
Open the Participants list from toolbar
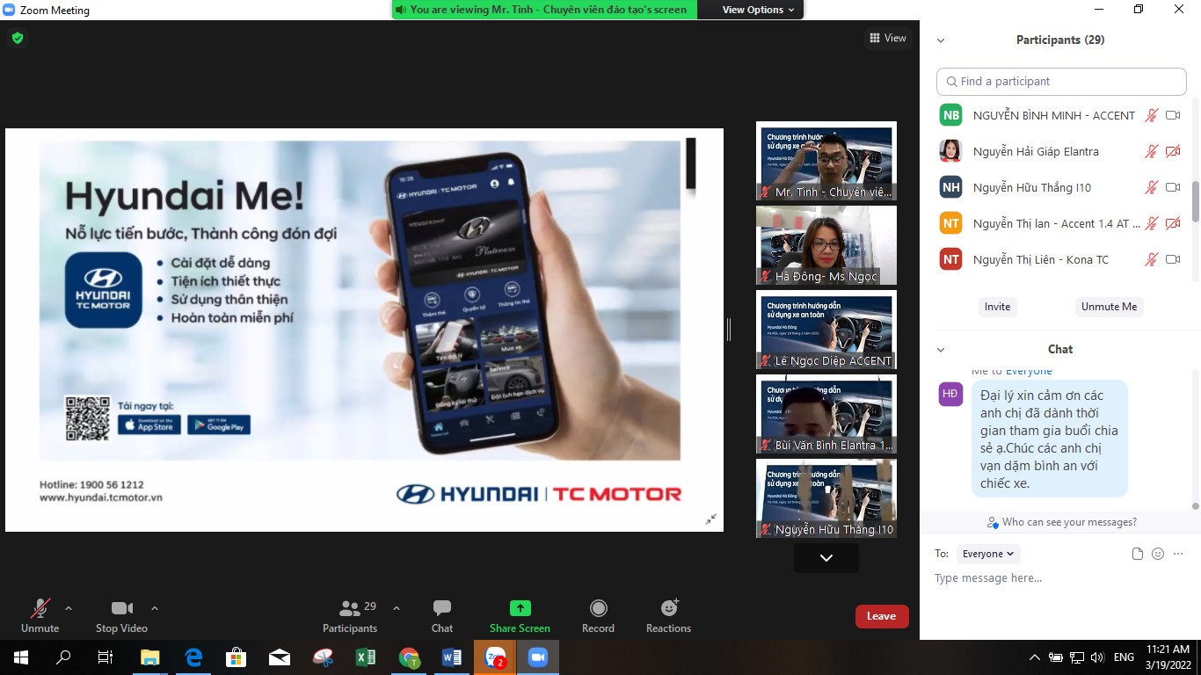click(350, 616)
